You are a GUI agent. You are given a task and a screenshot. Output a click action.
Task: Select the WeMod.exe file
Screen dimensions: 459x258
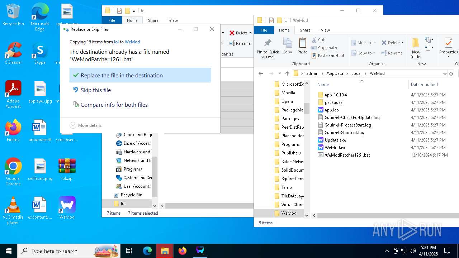coord(336,148)
